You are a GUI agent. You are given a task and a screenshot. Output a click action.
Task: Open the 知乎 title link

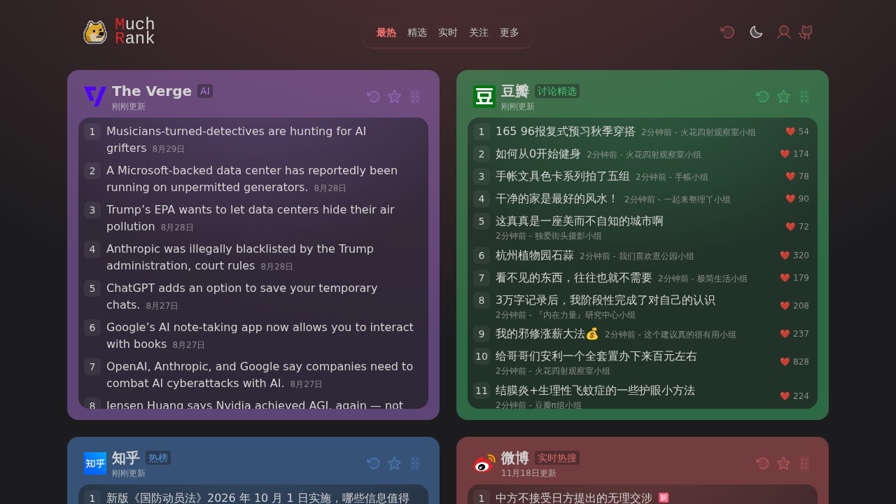click(x=126, y=458)
